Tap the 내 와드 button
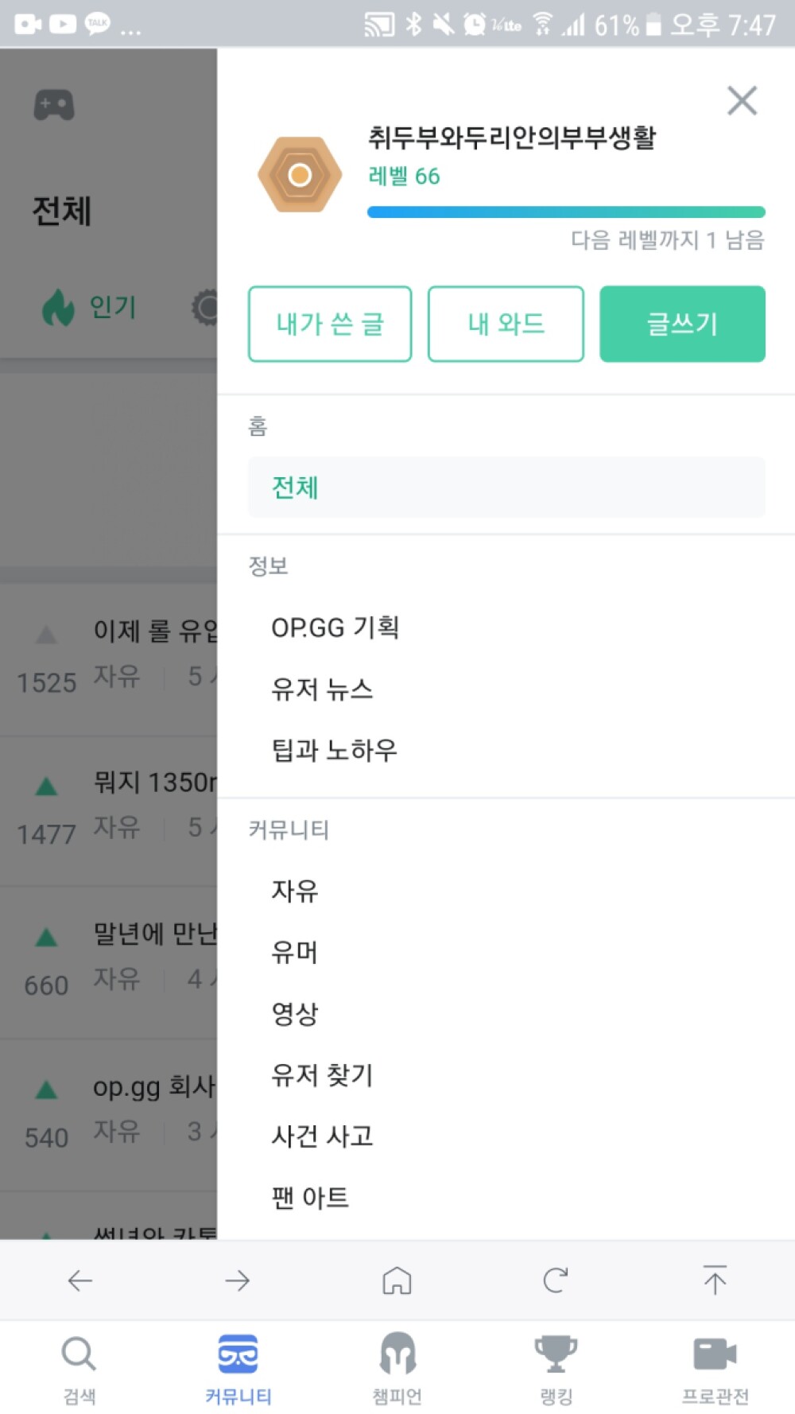 pyautogui.click(x=506, y=324)
